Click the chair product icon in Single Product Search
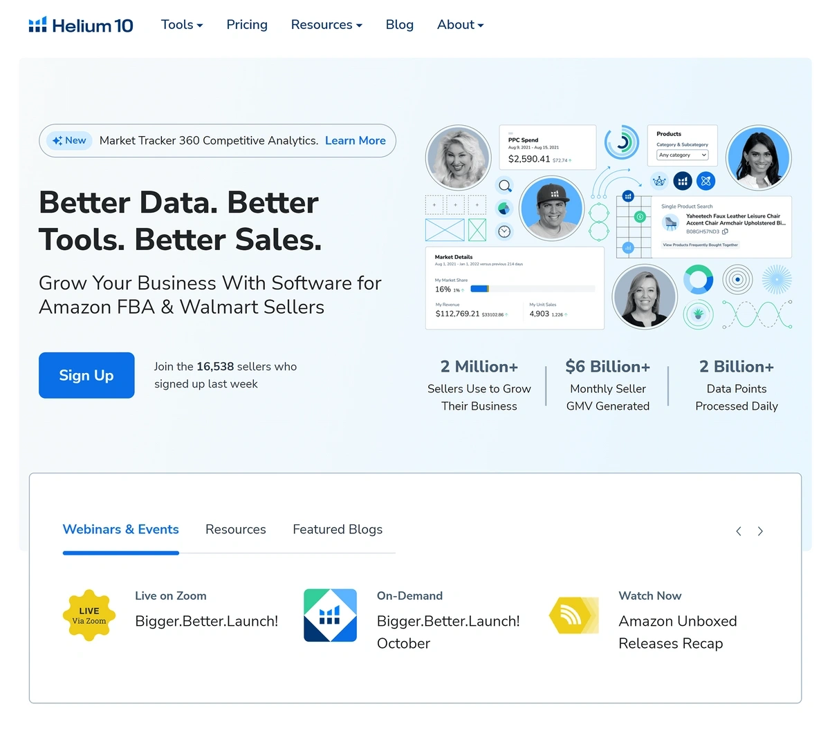The image size is (830, 735). pyautogui.click(x=670, y=222)
